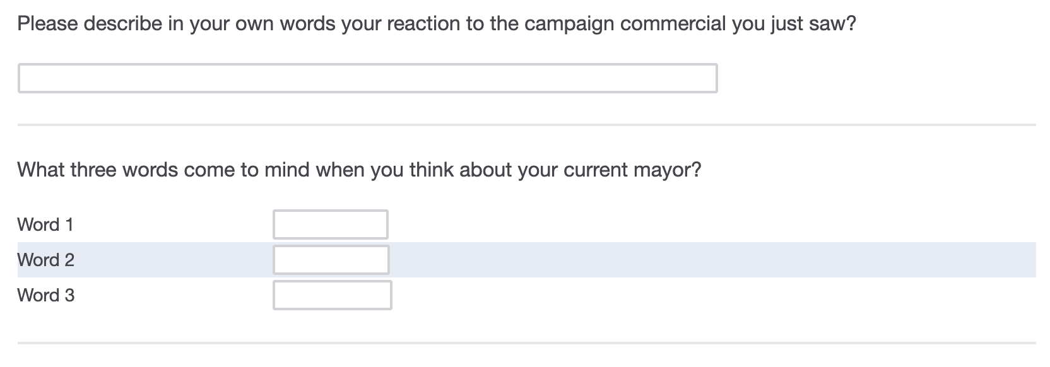This screenshot has width=1050, height=367.
Task: Click the 'Word 3' label
Action: [x=45, y=295]
